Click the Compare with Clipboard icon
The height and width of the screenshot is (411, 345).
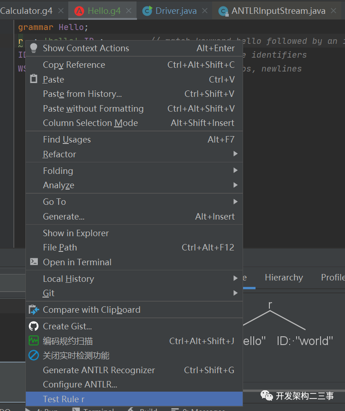34,310
